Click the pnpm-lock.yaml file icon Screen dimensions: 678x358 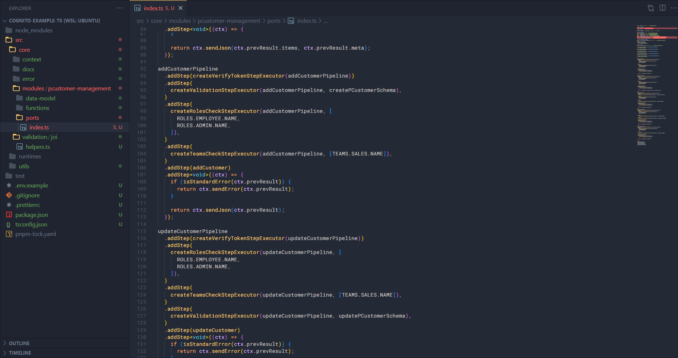click(9, 234)
